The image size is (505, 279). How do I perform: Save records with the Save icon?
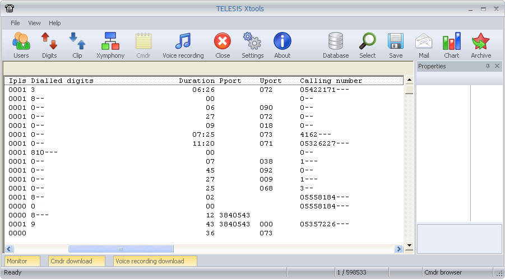[396, 45]
